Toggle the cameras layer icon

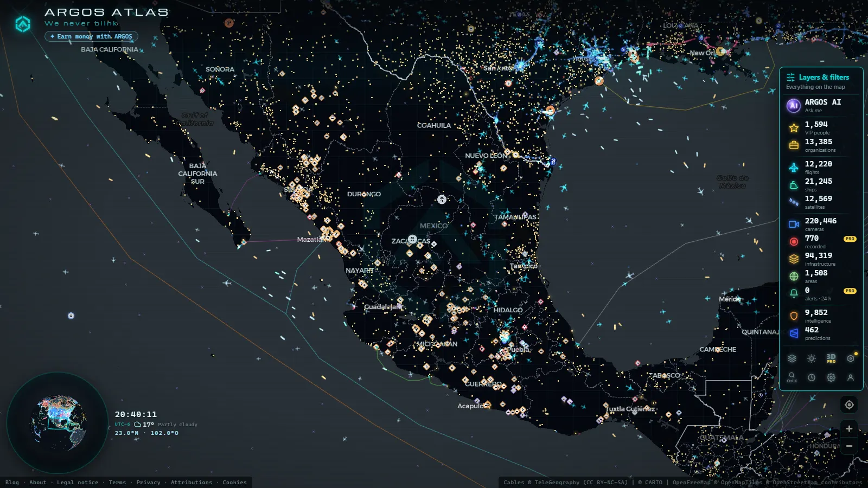pyautogui.click(x=794, y=224)
